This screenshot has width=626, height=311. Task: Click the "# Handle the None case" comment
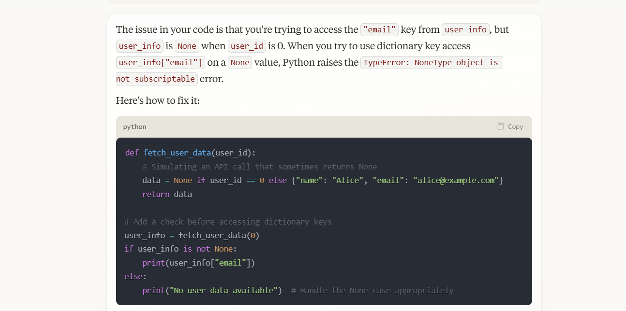(x=372, y=290)
